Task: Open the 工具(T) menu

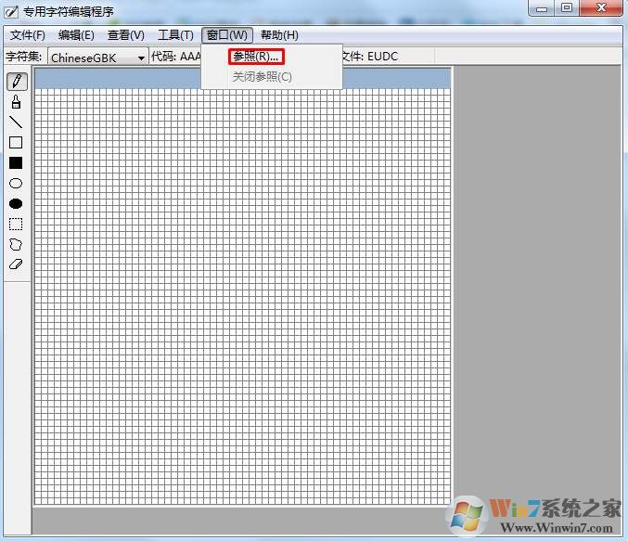Action: pyautogui.click(x=175, y=35)
